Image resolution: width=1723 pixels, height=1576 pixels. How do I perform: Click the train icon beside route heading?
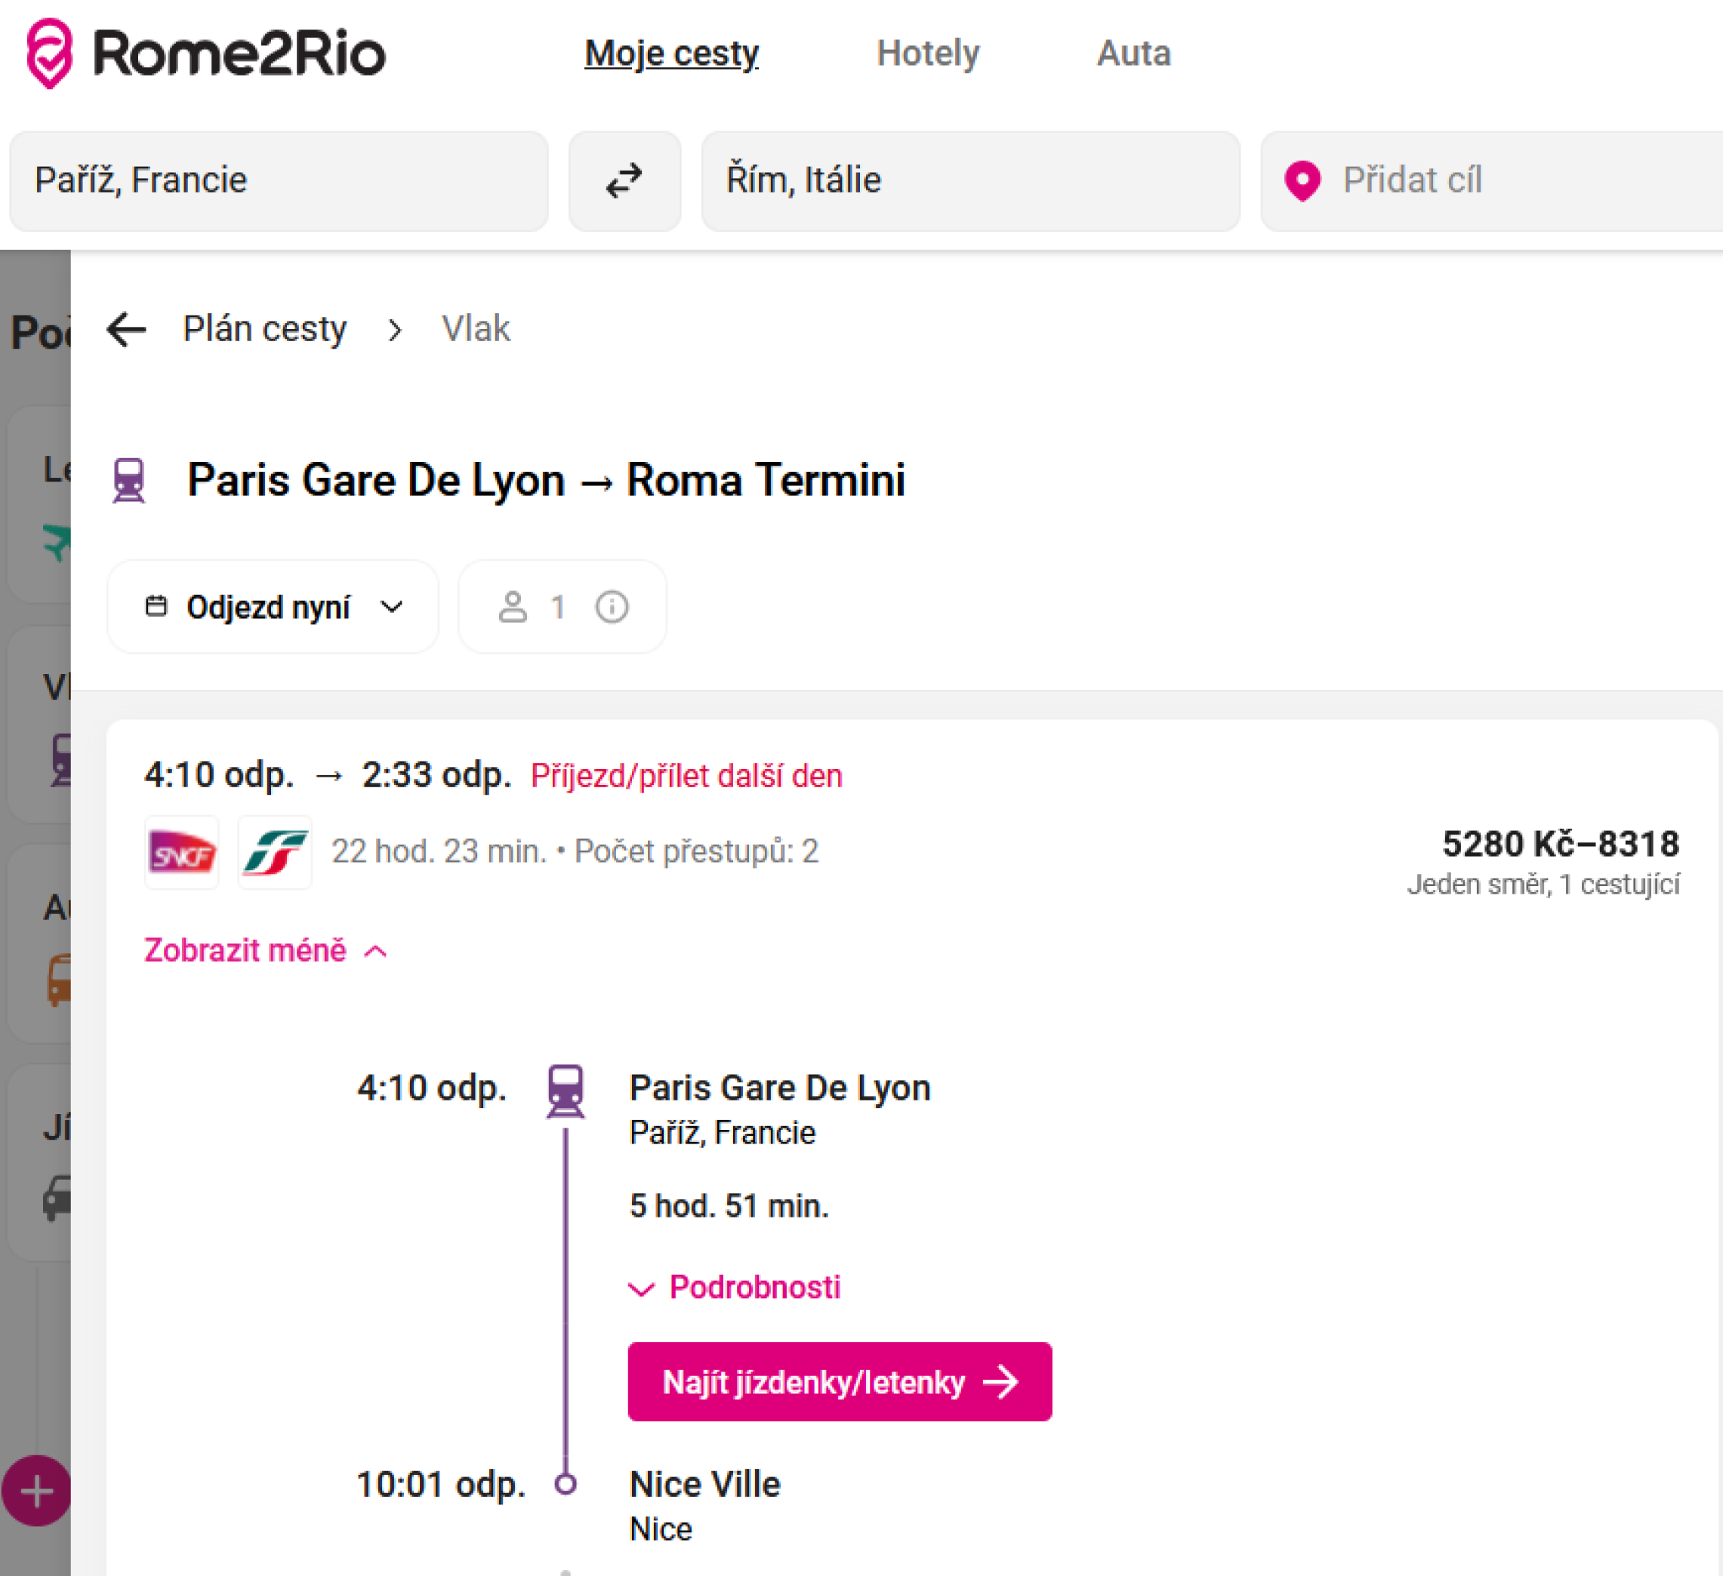(x=129, y=480)
